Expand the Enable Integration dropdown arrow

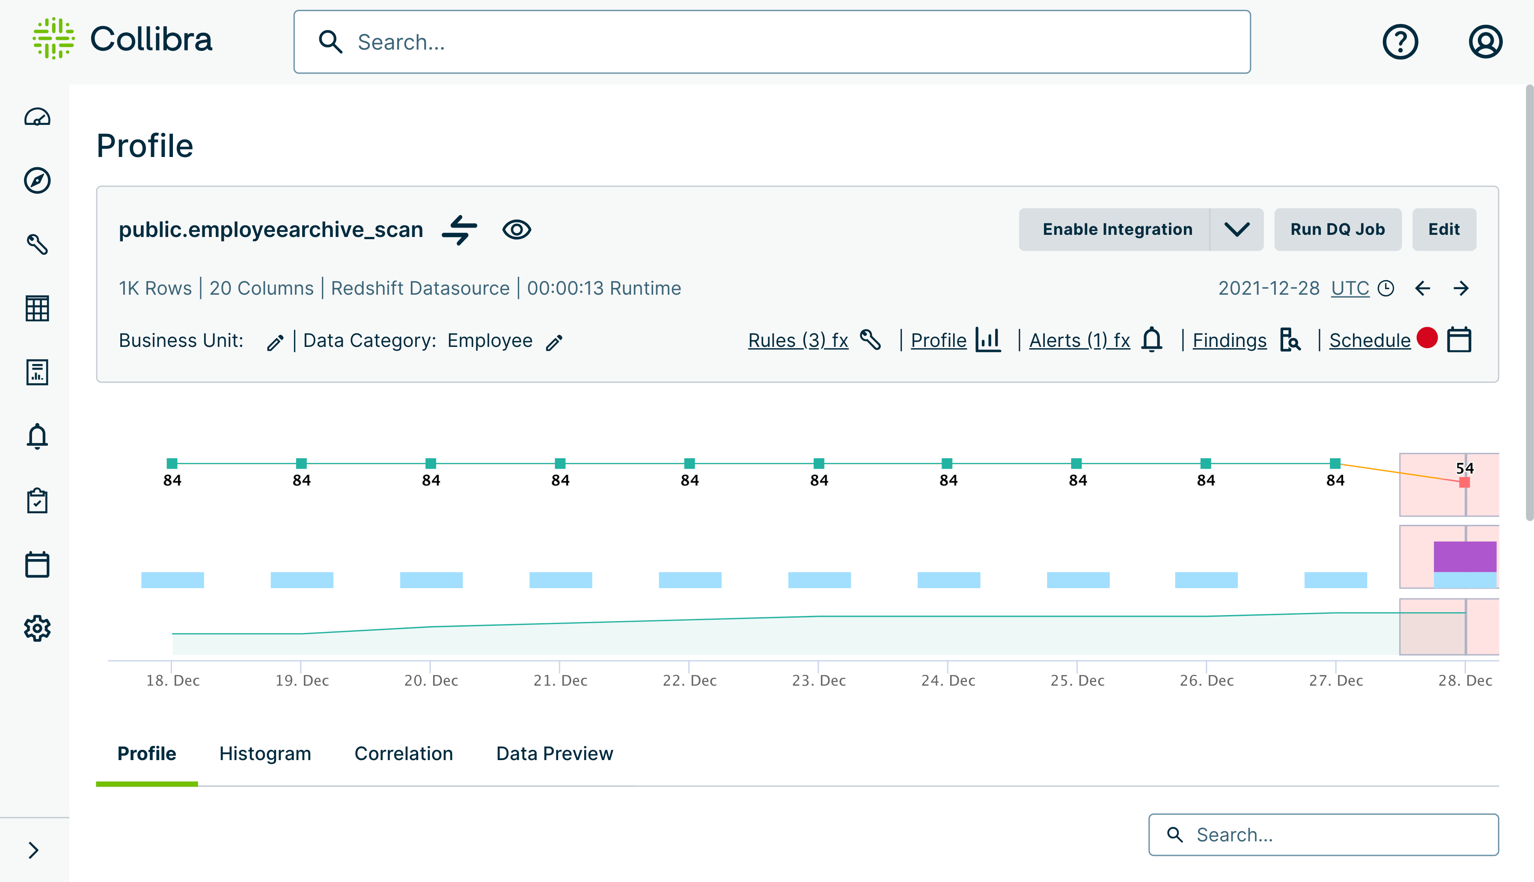(1237, 230)
